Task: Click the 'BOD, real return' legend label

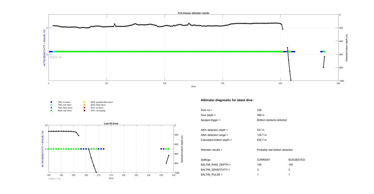Action: [65, 110]
